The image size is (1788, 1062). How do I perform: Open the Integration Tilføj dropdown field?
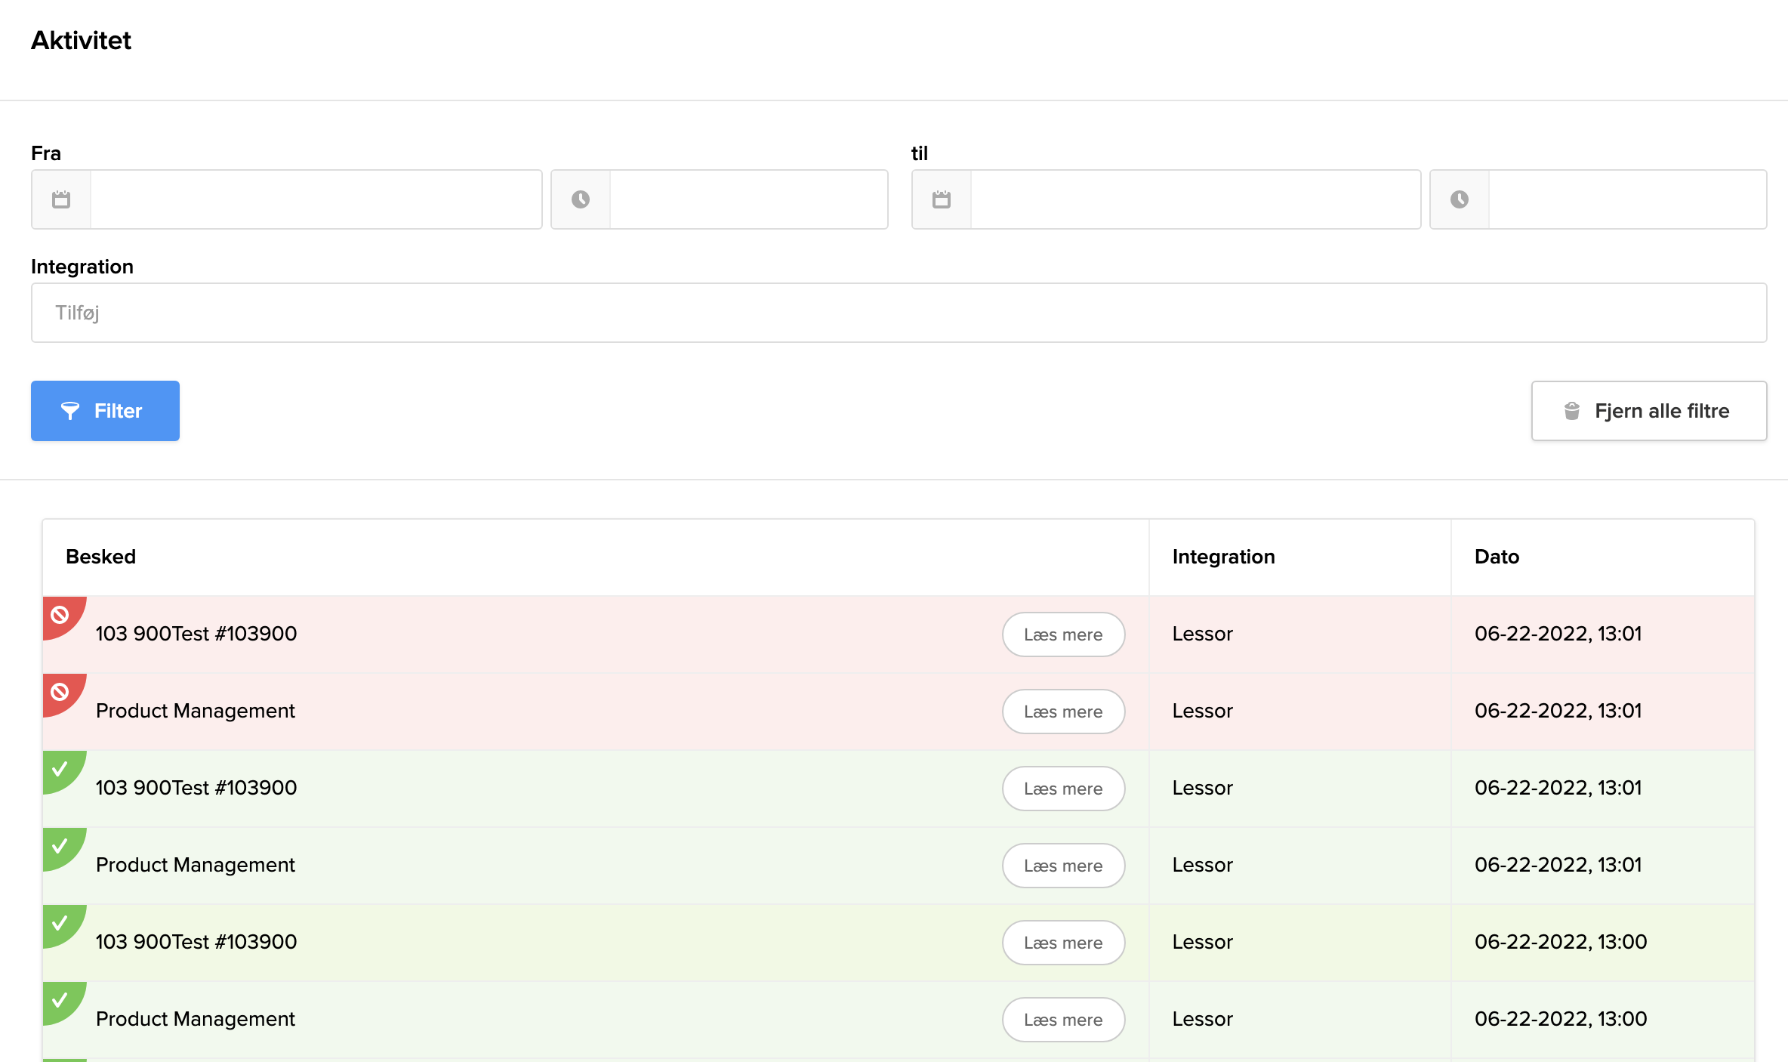tap(899, 313)
